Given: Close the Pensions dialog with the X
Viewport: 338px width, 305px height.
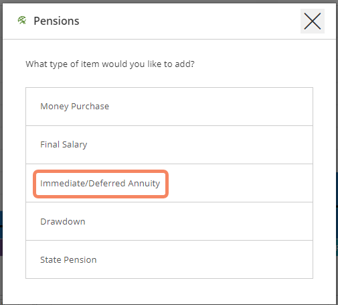Looking at the screenshot, I should 313,21.
